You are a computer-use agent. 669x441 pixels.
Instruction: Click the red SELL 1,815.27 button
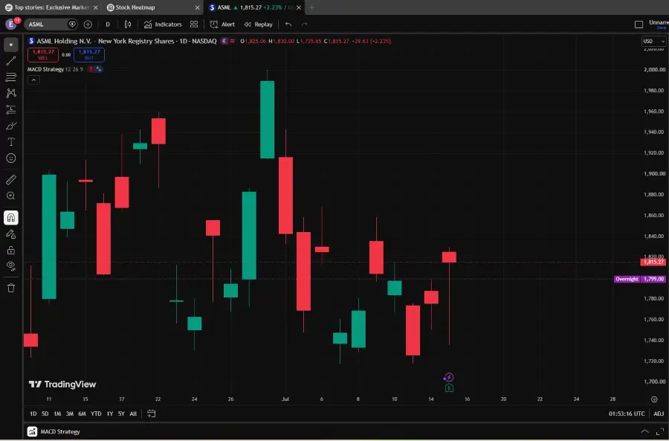tap(43, 54)
